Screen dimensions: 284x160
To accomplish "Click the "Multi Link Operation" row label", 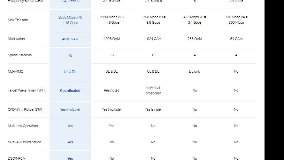I will 23,126.
